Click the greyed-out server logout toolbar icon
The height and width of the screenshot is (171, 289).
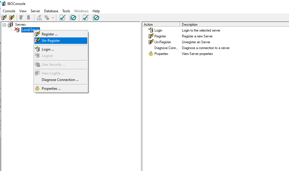(29, 18)
